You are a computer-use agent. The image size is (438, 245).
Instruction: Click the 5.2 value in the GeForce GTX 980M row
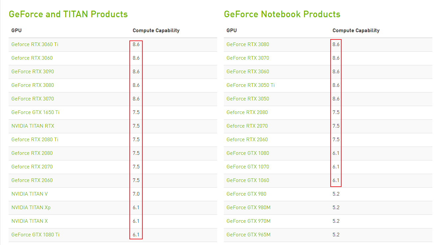pyautogui.click(x=336, y=208)
